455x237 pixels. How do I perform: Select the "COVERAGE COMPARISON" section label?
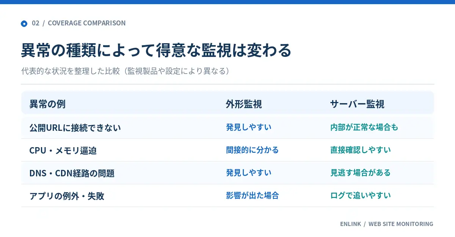tap(87, 23)
